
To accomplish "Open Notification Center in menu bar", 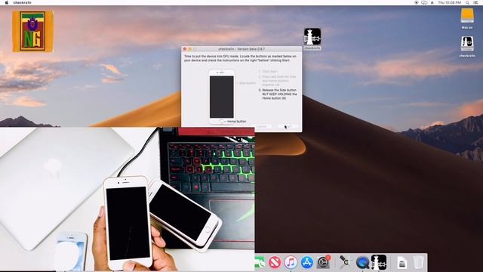I will point(475,2).
